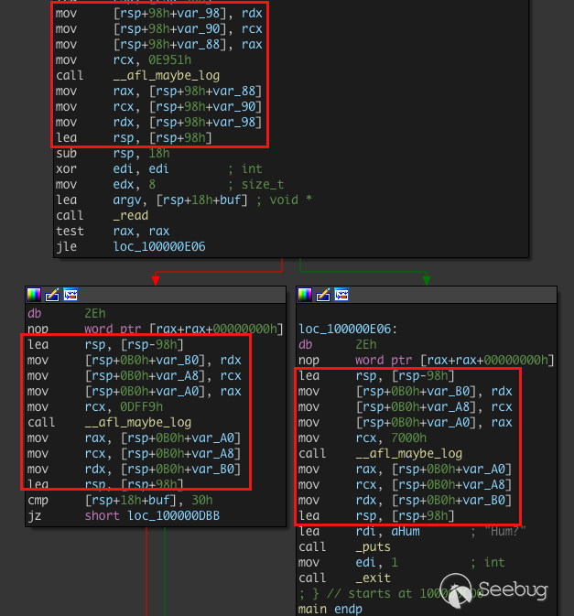This screenshot has width=574, height=616.
Task: Click the '; "Hum?"' string comment
Action: tap(498, 532)
